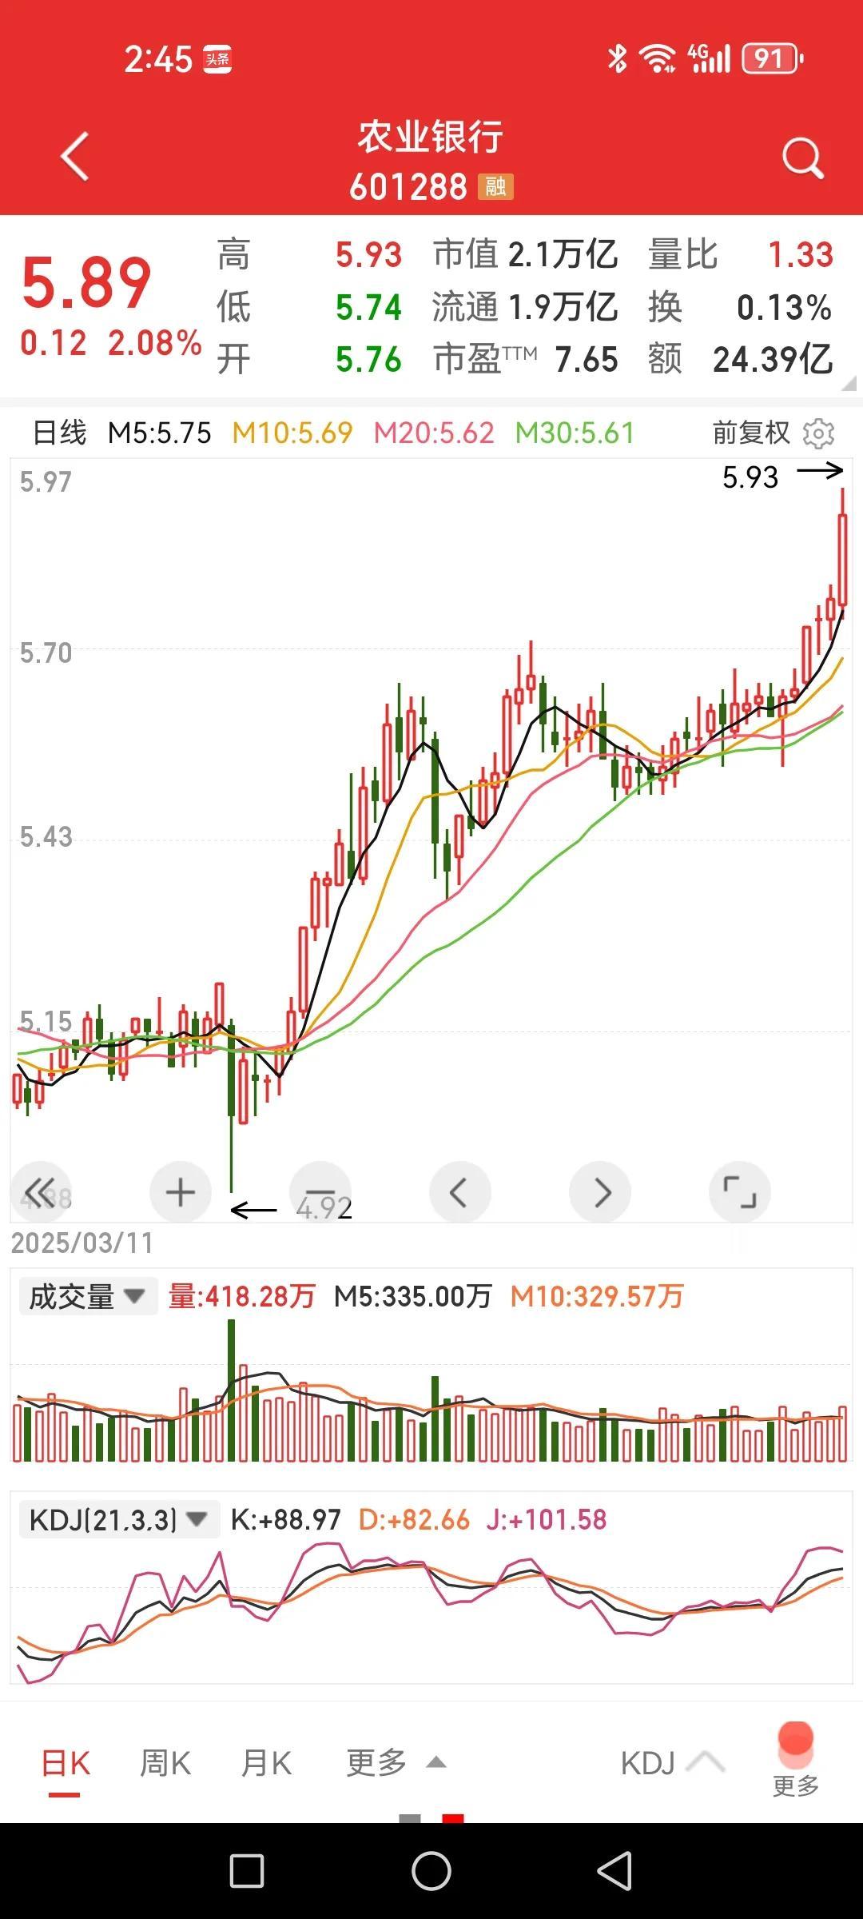This screenshot has width=863, height=1919.
Task: Open KDJ(21.3.3) indicator dropdown
Action: pos(118,1519)
